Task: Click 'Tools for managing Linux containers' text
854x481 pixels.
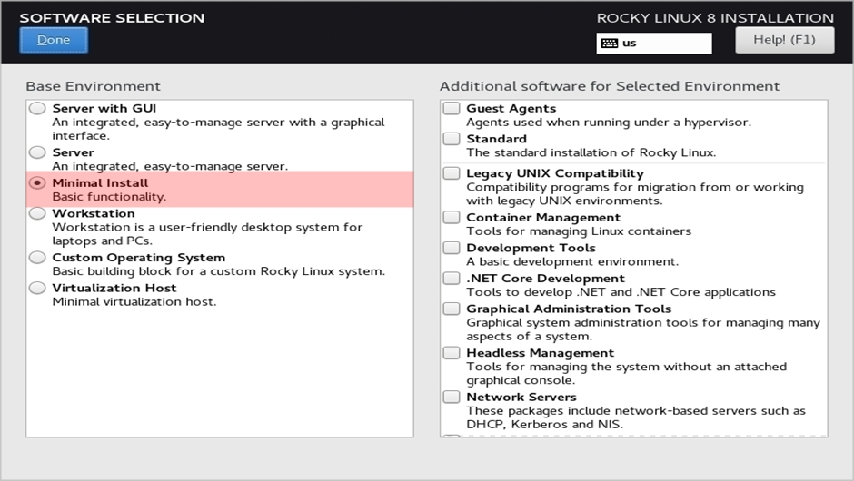Action: click(x=579, y=231)
